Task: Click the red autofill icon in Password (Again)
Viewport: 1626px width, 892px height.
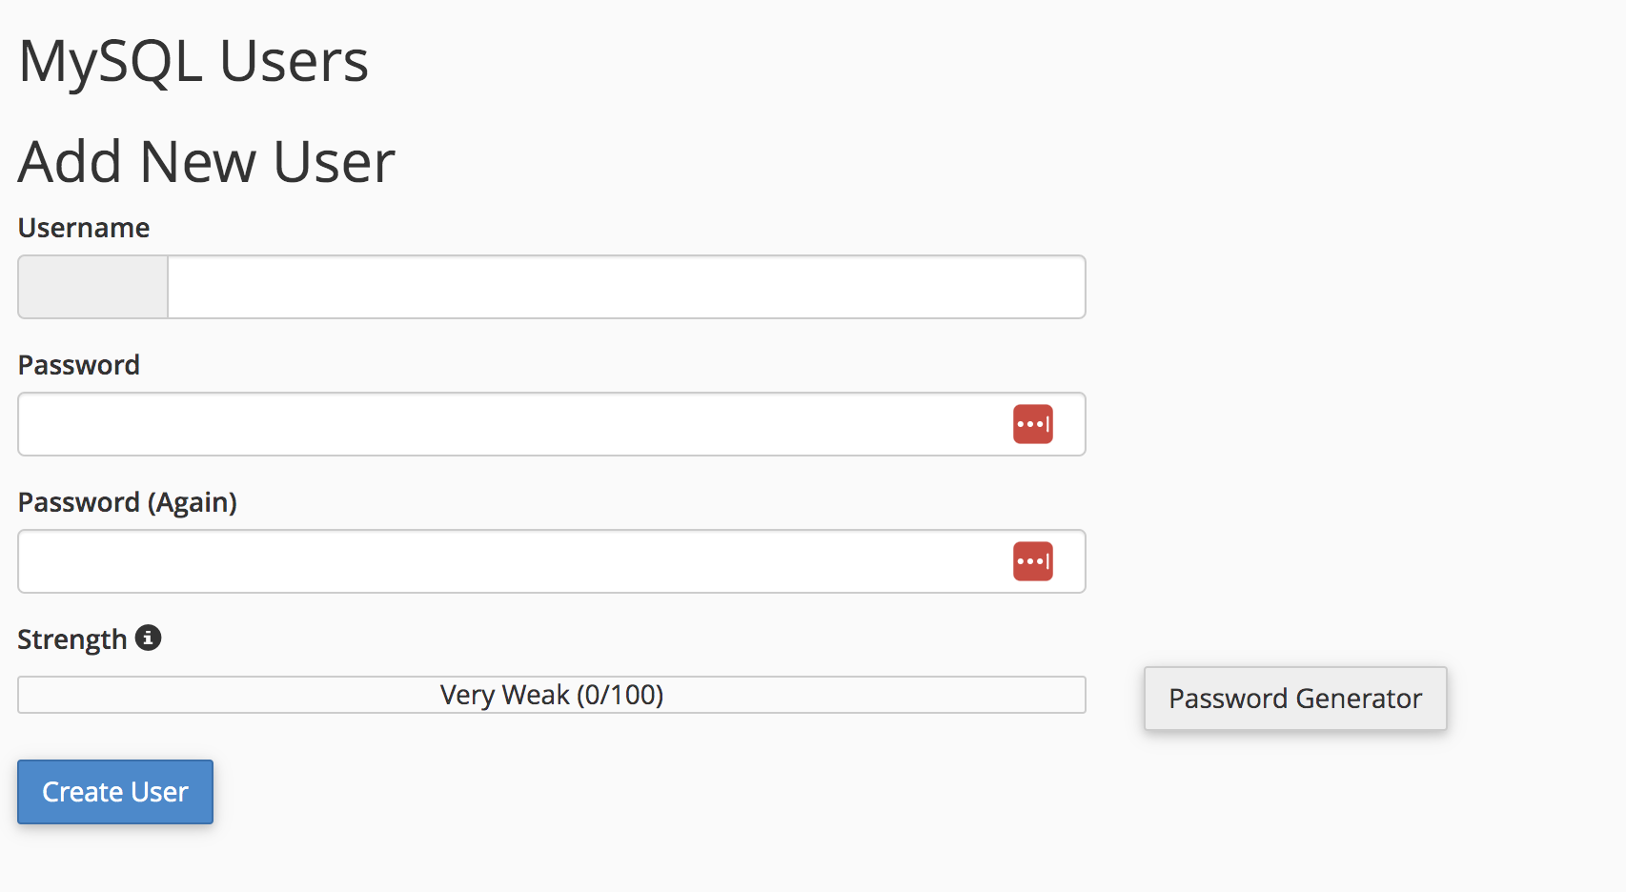Action: pos(1032,561)
